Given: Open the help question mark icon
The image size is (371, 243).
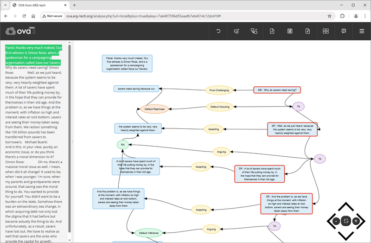Looking at the screenshot, I should (x=344, y=31).
